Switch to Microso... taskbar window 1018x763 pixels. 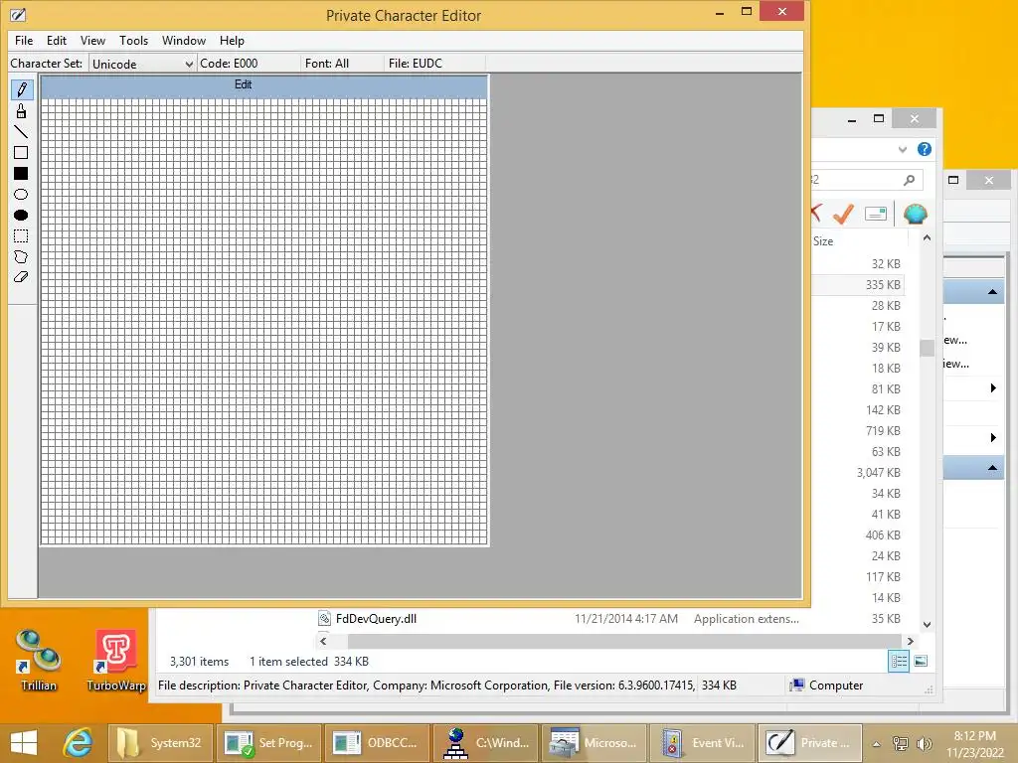point(594,743)
